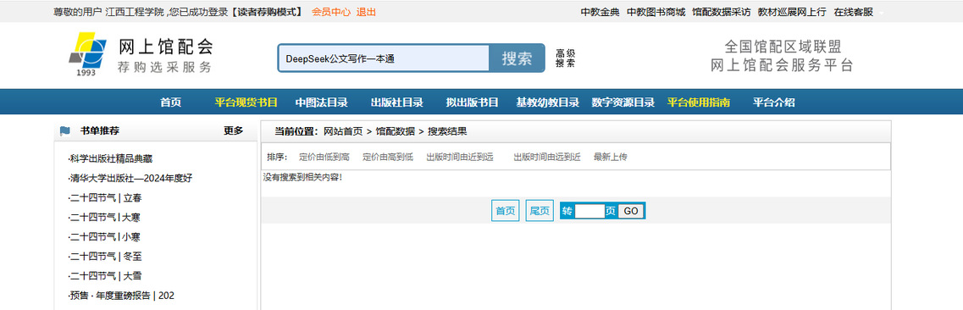Click the 退出 logout link

coord(366,12)
